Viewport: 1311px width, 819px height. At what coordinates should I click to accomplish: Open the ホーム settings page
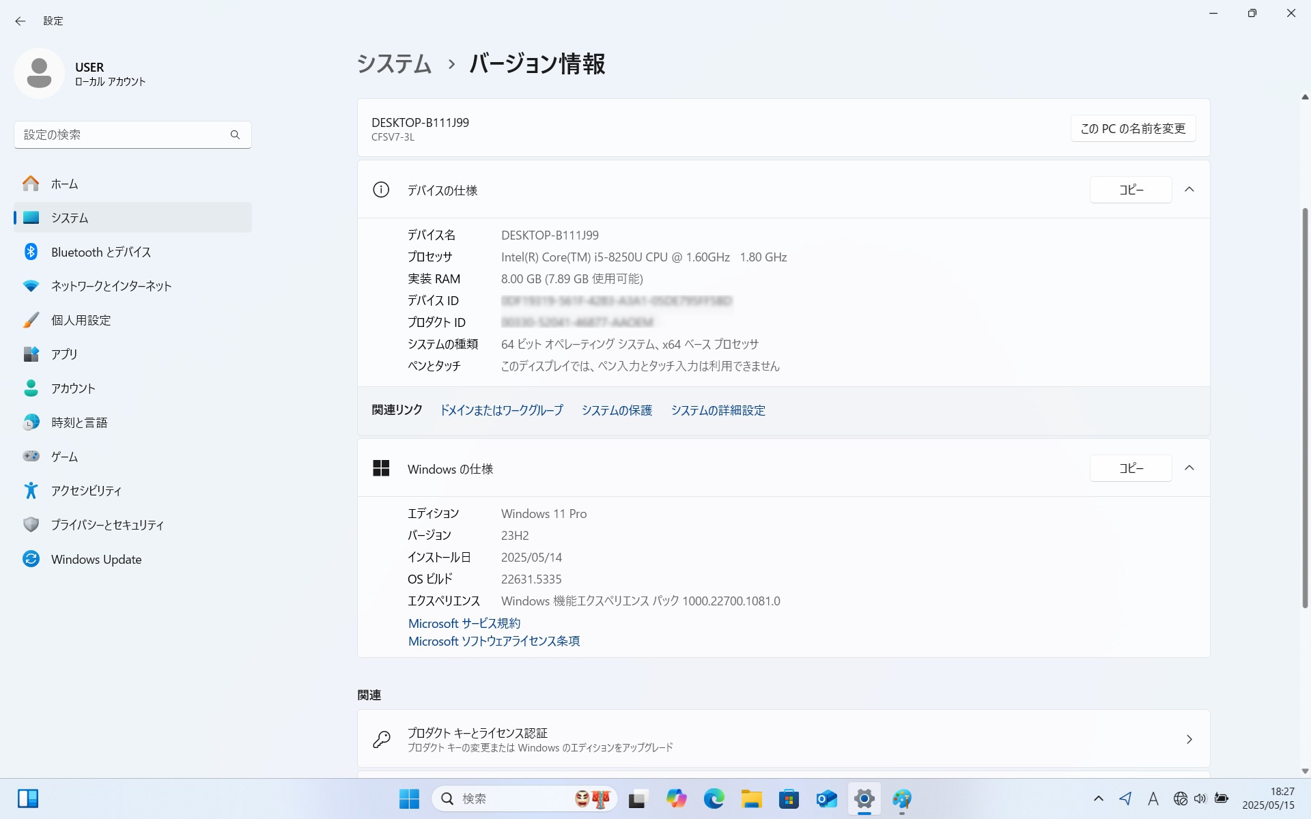132,184
